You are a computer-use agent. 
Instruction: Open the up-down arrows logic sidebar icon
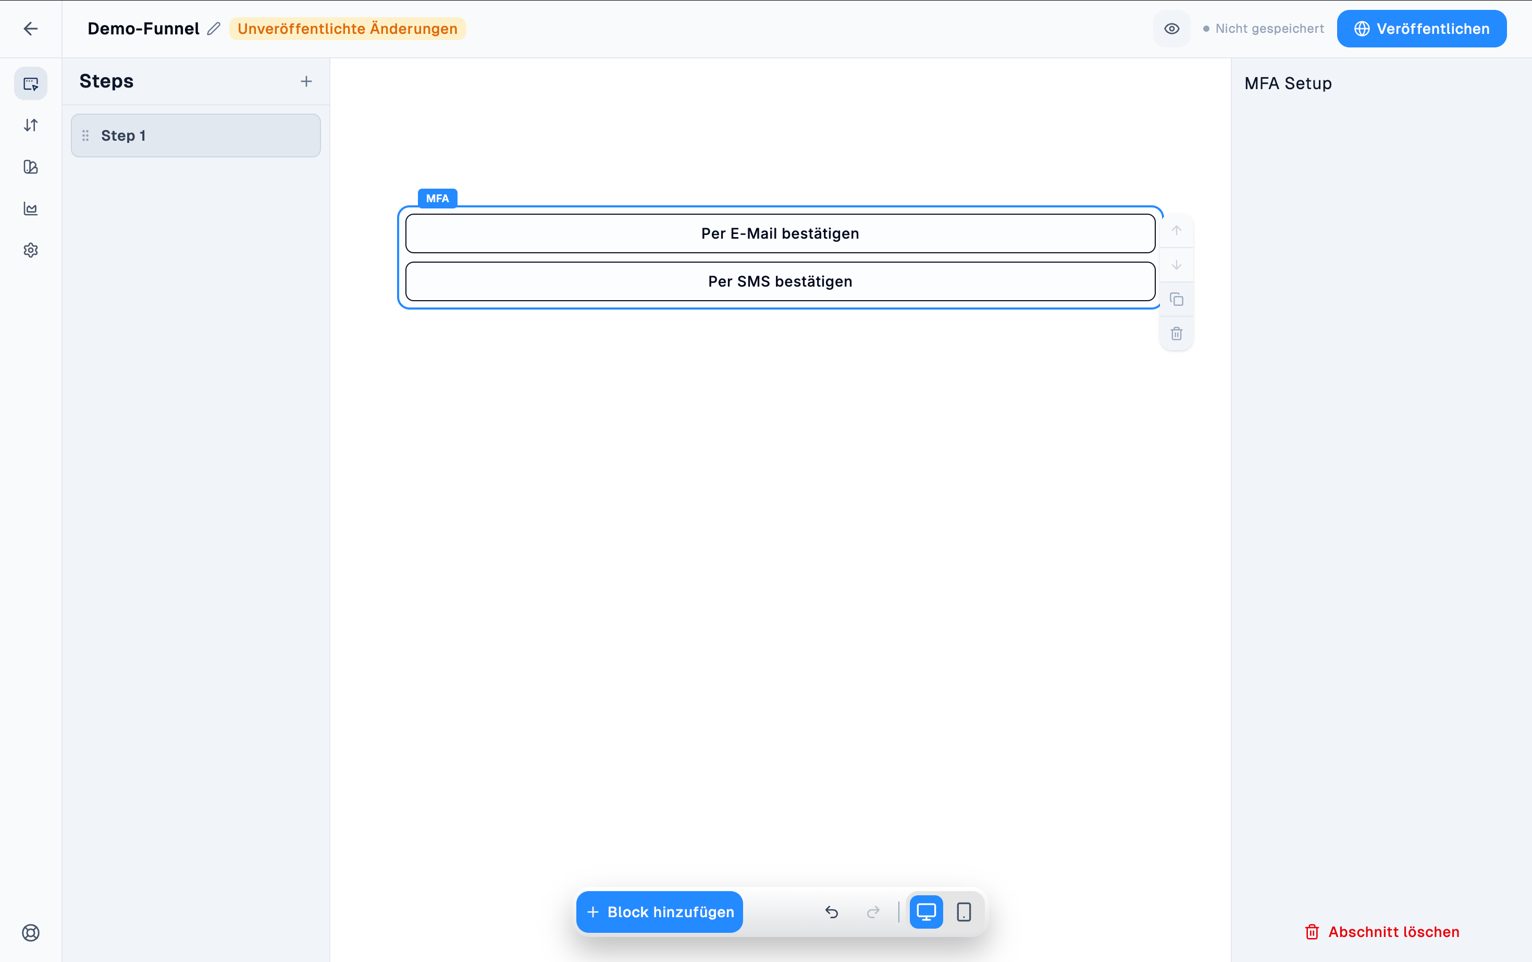[x=31, y=126]
